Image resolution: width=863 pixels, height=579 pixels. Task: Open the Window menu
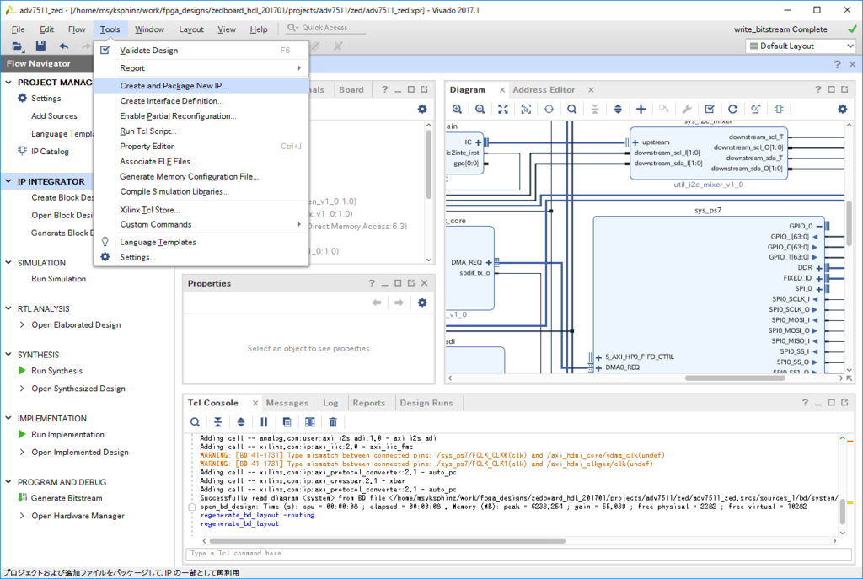coord(149,29)
